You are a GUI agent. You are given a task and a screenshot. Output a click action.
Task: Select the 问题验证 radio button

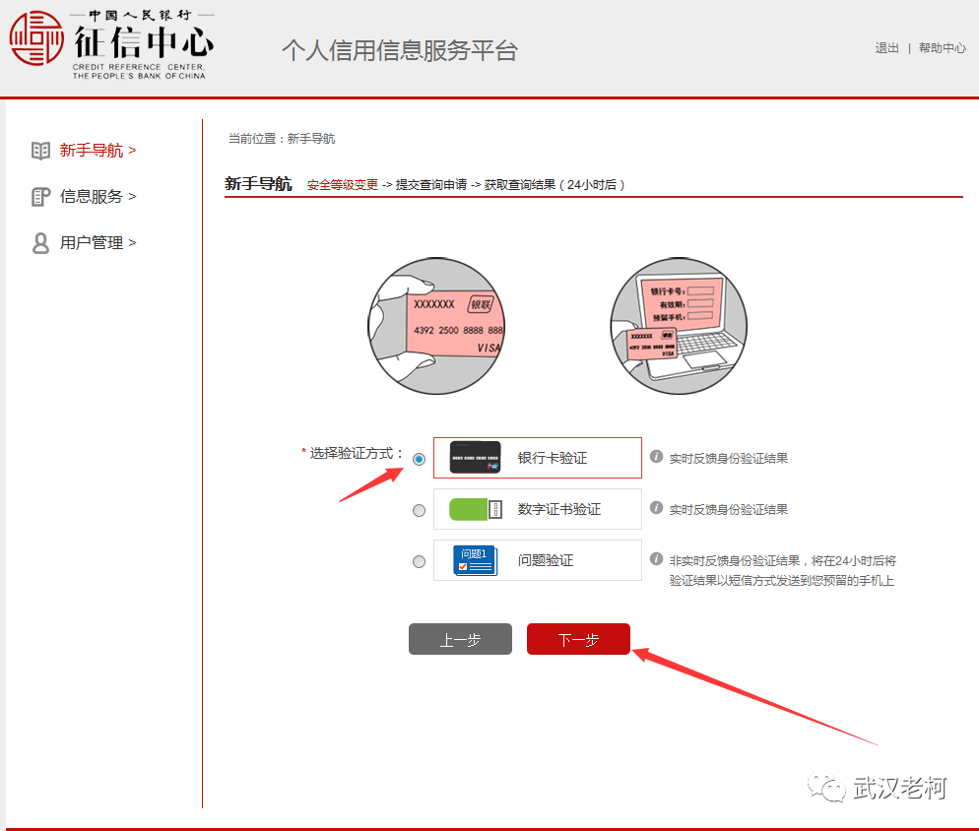(x=419, y=562)
